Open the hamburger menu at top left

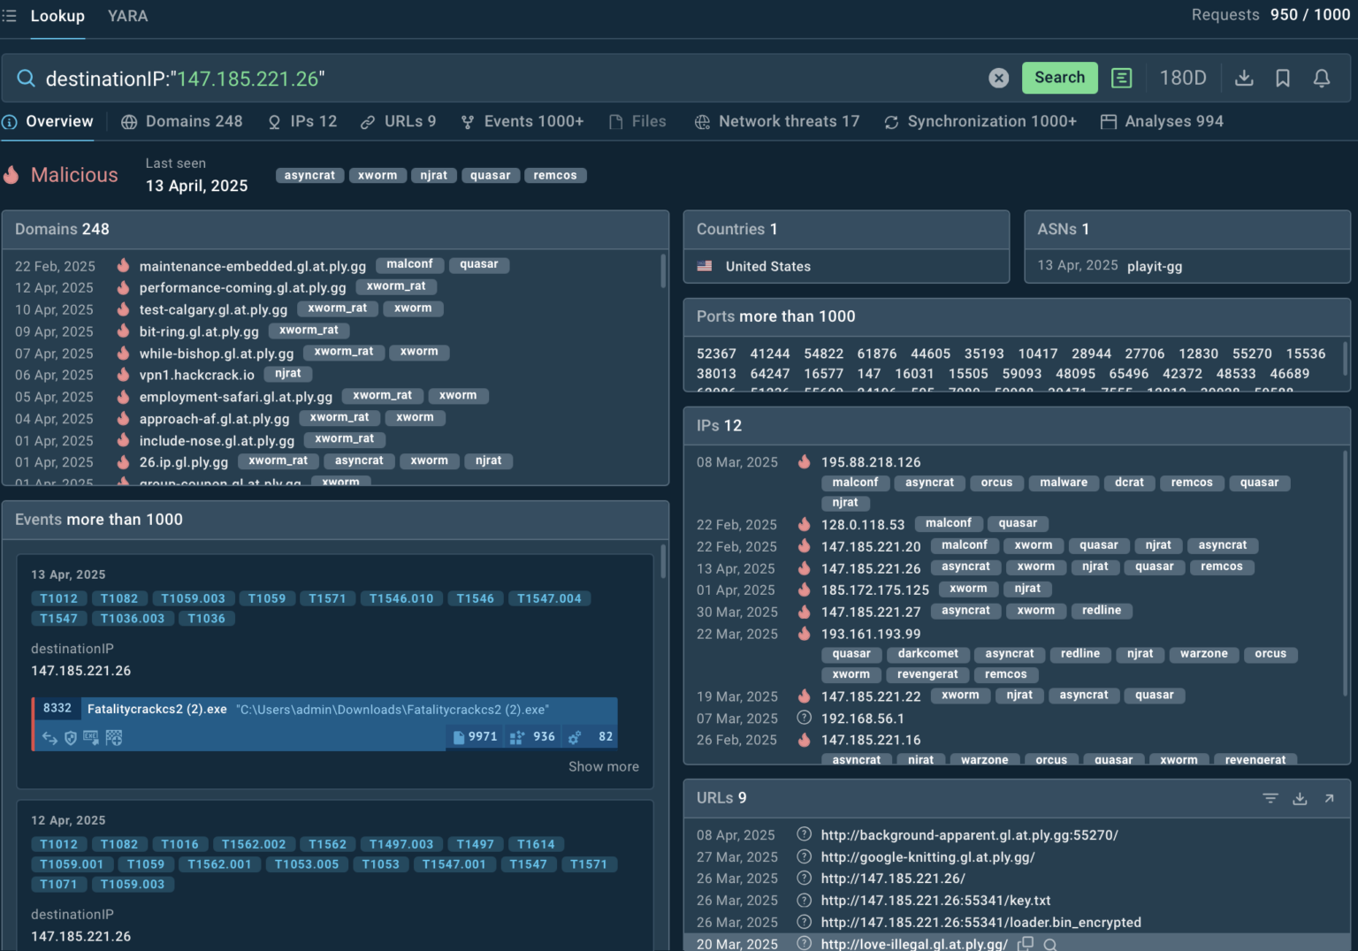10,16
